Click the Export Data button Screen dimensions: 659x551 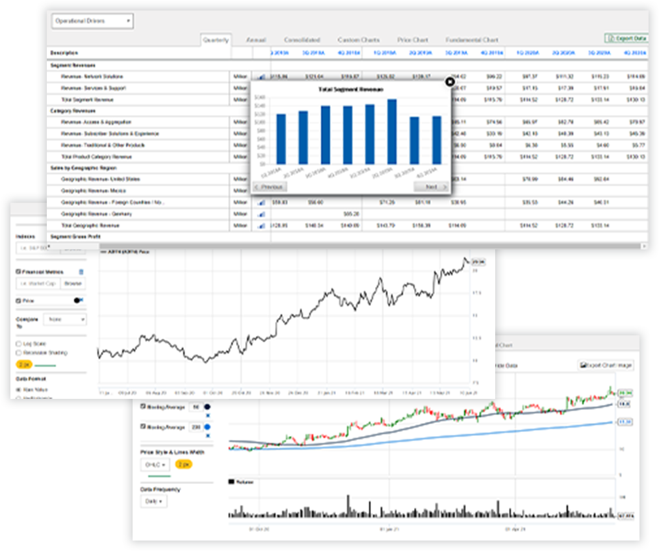[x=626, y=38]
